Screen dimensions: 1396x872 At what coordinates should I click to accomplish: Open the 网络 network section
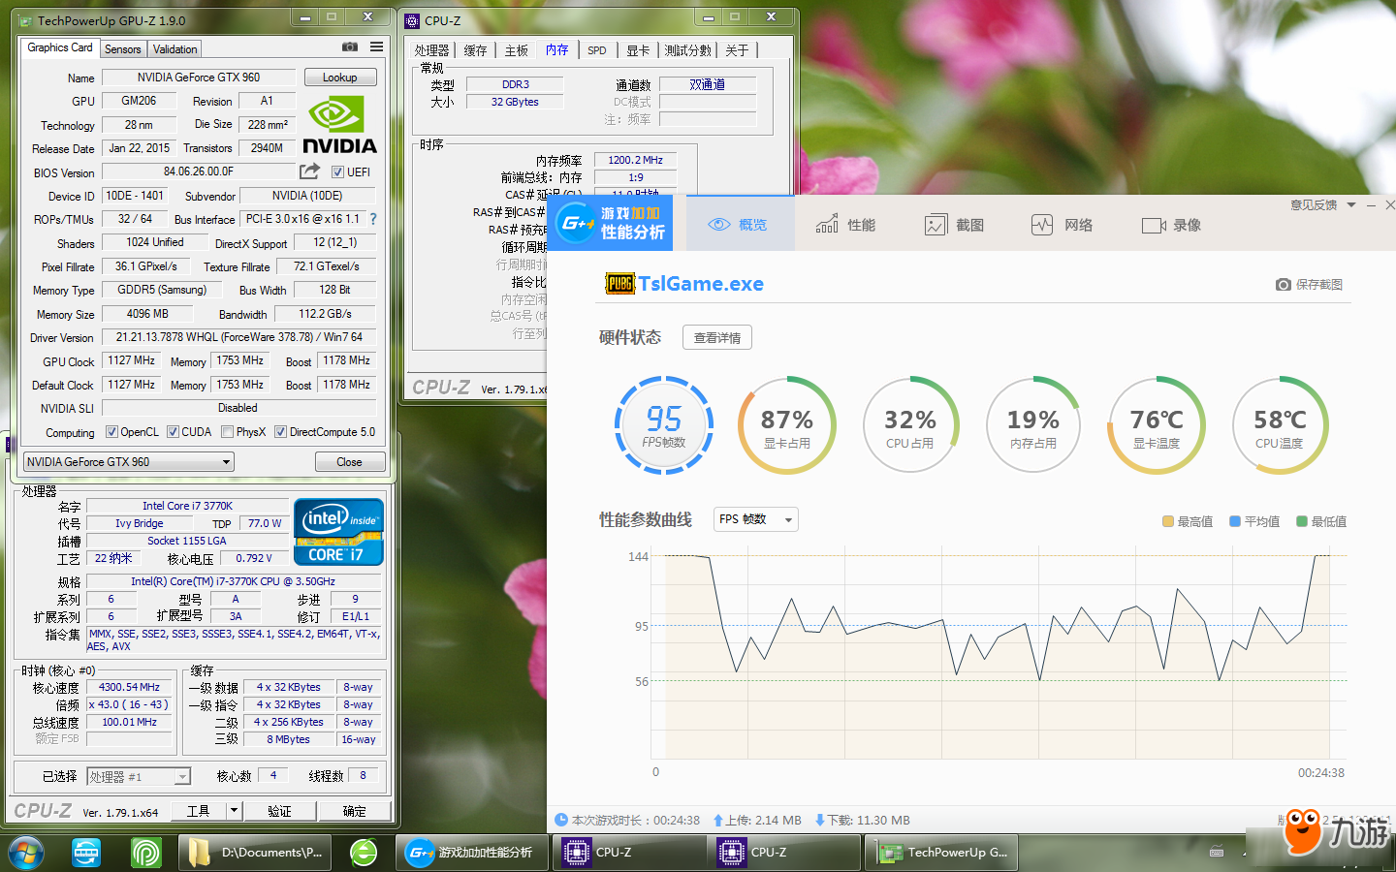[1062, 225]
